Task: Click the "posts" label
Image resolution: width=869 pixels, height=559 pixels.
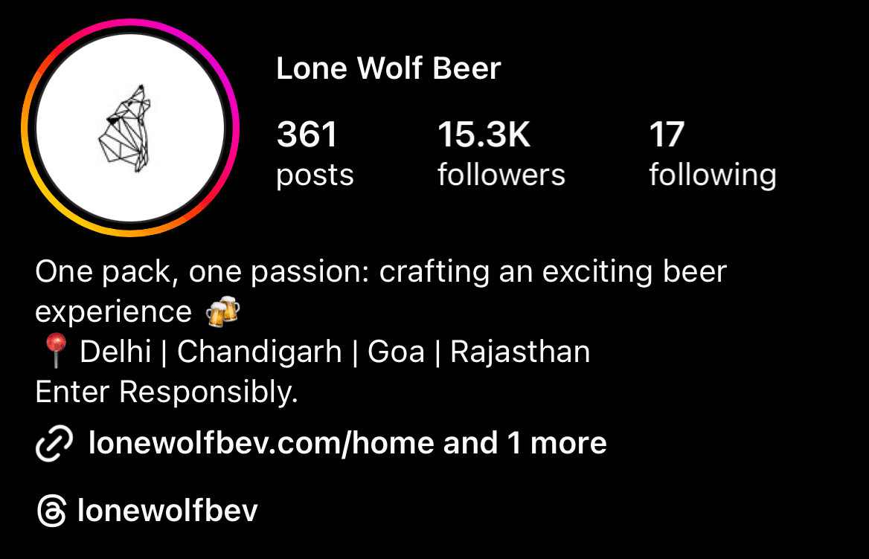Action: coord(315,176)
